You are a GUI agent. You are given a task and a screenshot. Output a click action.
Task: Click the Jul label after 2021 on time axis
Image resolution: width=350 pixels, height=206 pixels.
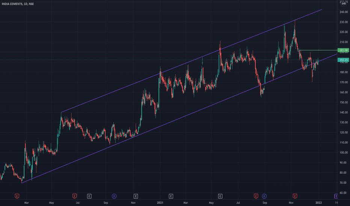point(238,203)
